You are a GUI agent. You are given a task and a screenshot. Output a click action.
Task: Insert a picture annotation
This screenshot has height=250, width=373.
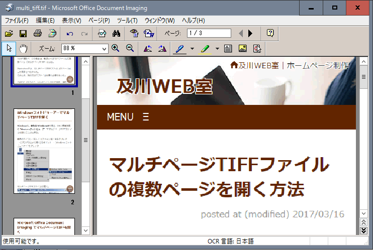coord(242,49)
